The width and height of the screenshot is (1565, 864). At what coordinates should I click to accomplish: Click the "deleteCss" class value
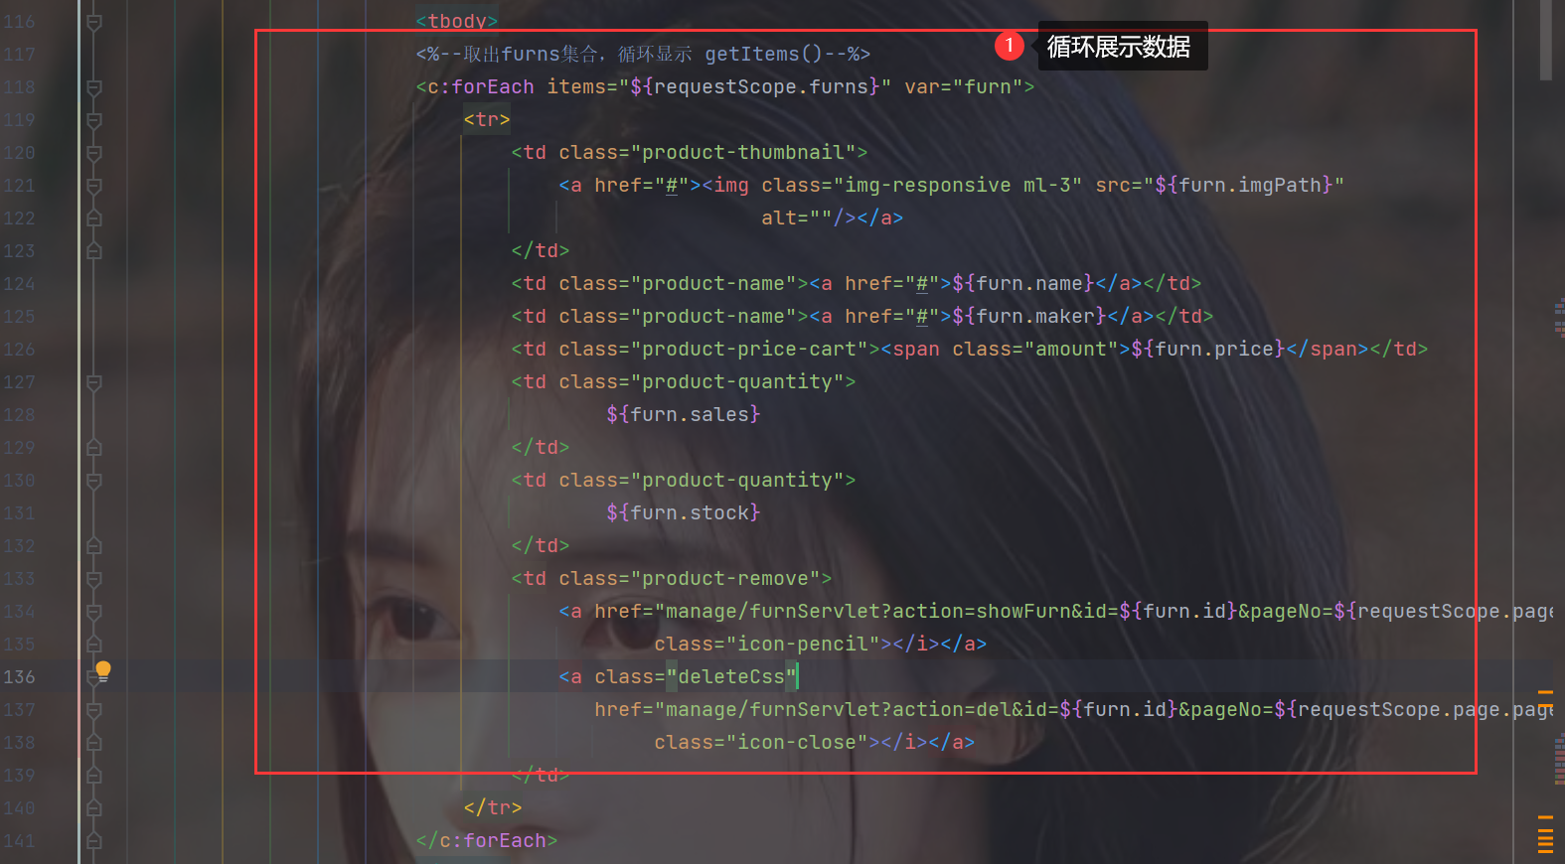pyautogui.click(x=731, y=677)
